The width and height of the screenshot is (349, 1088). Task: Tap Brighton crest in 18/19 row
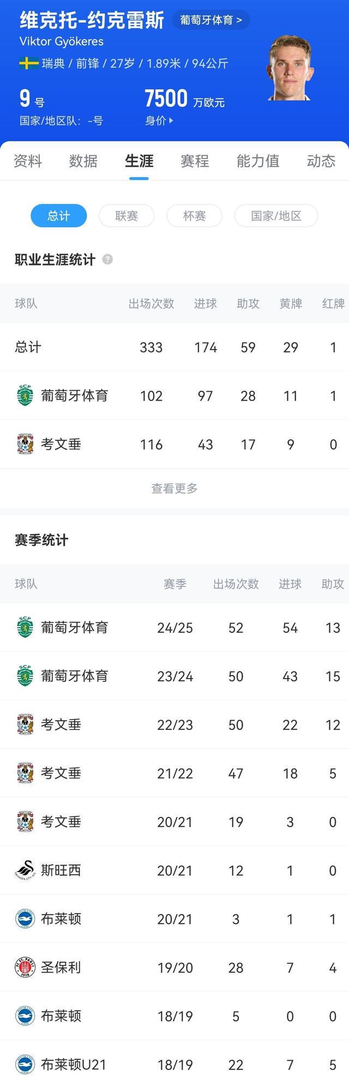coord(25,1016)
